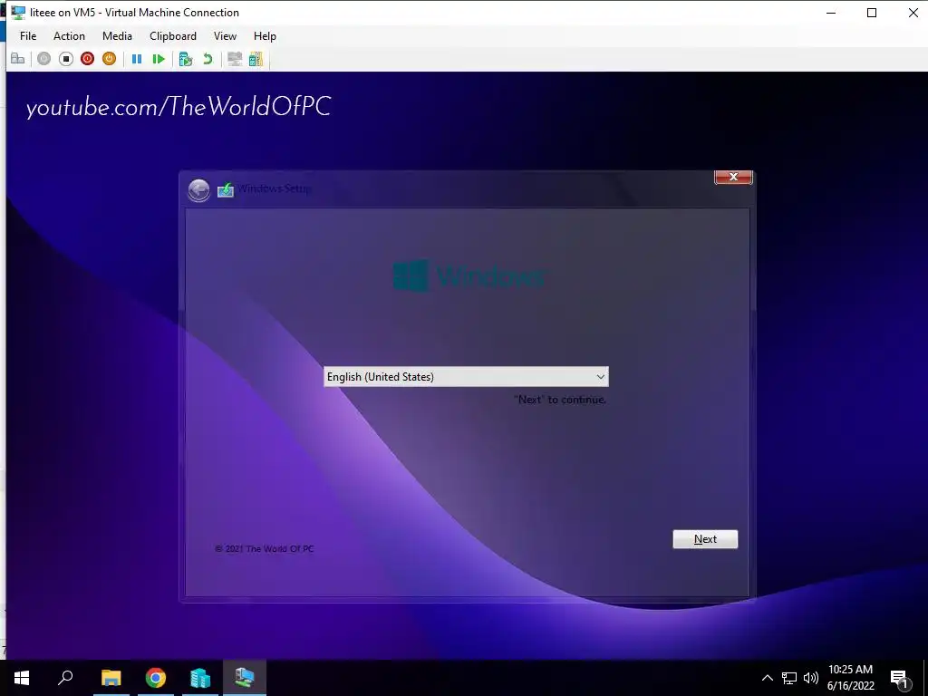The height and width of the screenshot is (696, 928).
Task: Click the VM Connection title bar icon
Action: tap(18, 13)
